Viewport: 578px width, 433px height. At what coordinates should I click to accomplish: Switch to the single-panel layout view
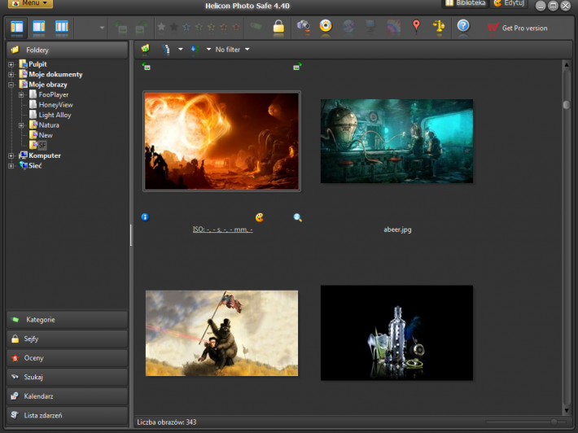pyautogui.click(x=17, y=27)
